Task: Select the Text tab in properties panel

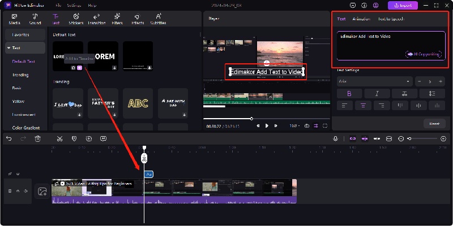Action: 341,19
